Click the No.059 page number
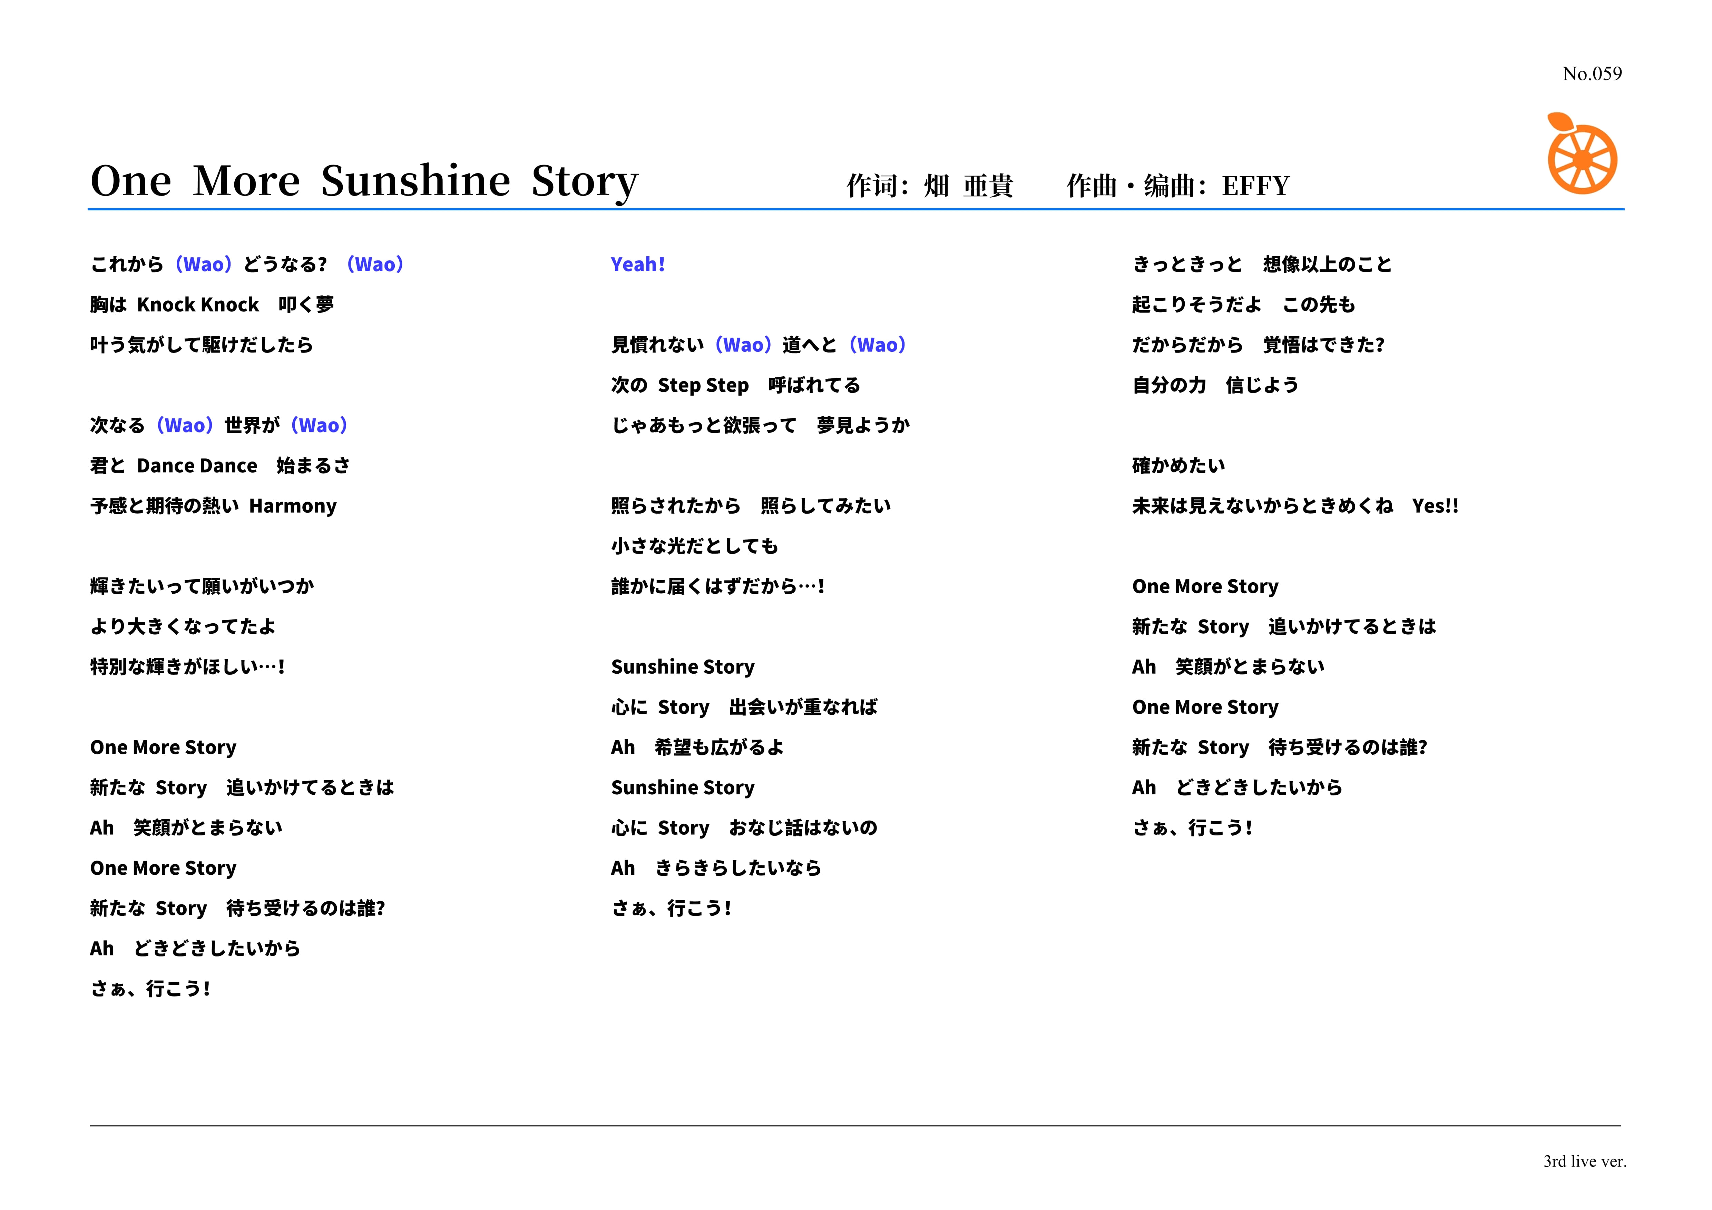This screenshot has width=1712, height=1210. click(1592, 74)
